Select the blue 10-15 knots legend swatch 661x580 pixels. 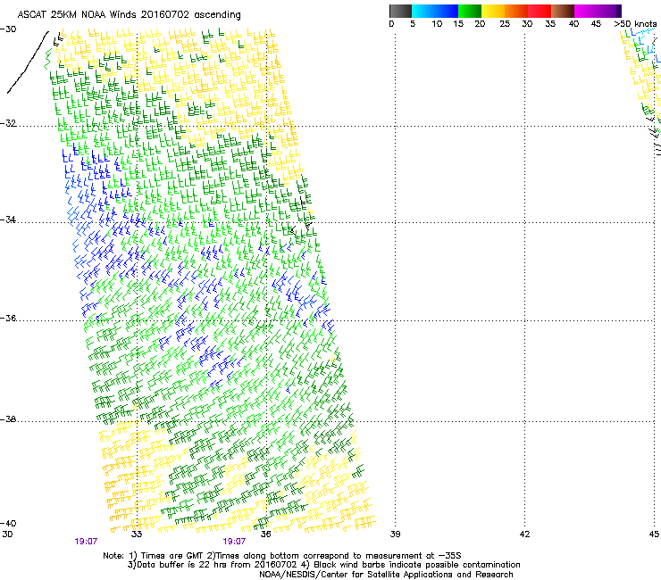[447, 11]
